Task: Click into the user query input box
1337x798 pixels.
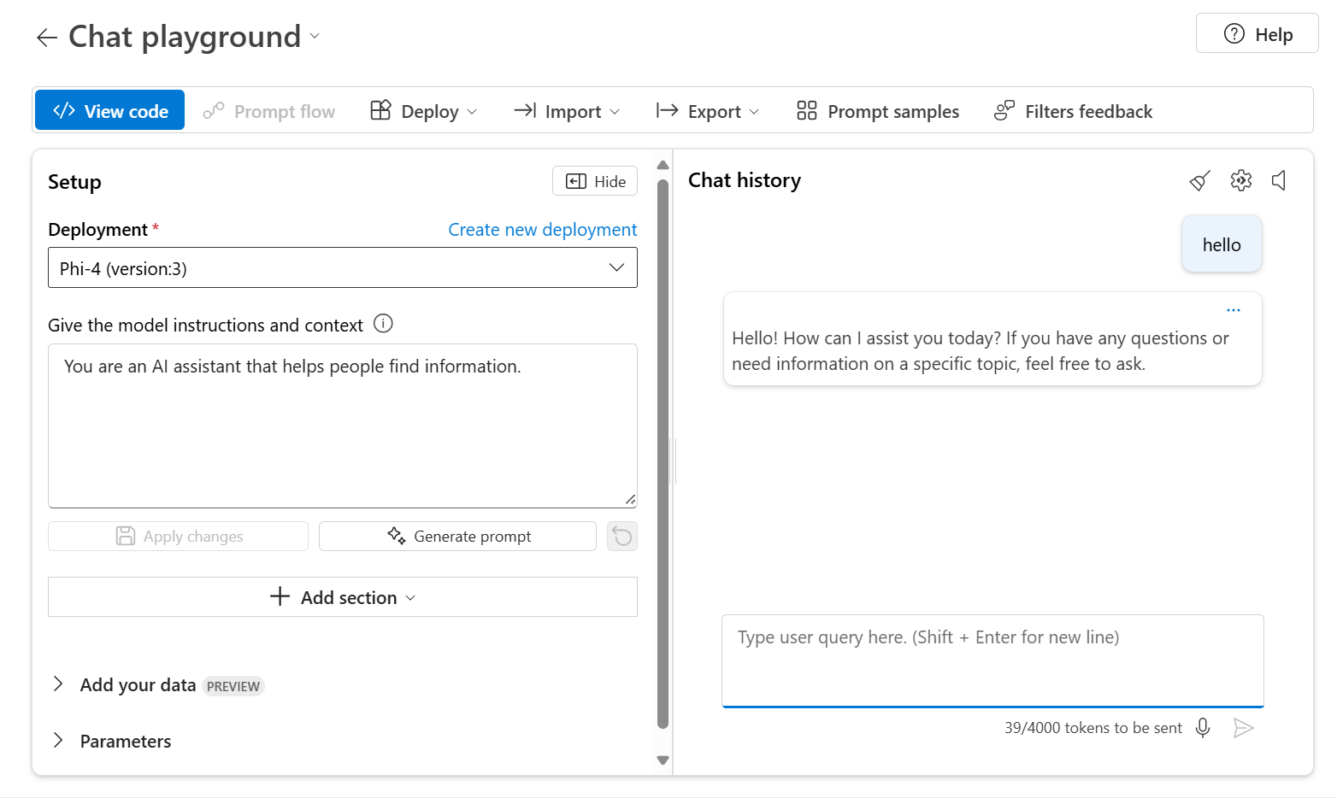Action: pyautogui.click(x=992, y=660)
